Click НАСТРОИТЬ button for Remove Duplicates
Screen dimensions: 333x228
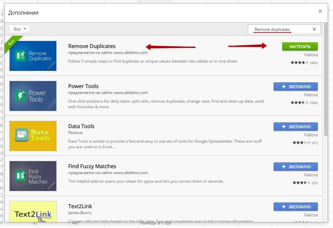coord(300,47)
